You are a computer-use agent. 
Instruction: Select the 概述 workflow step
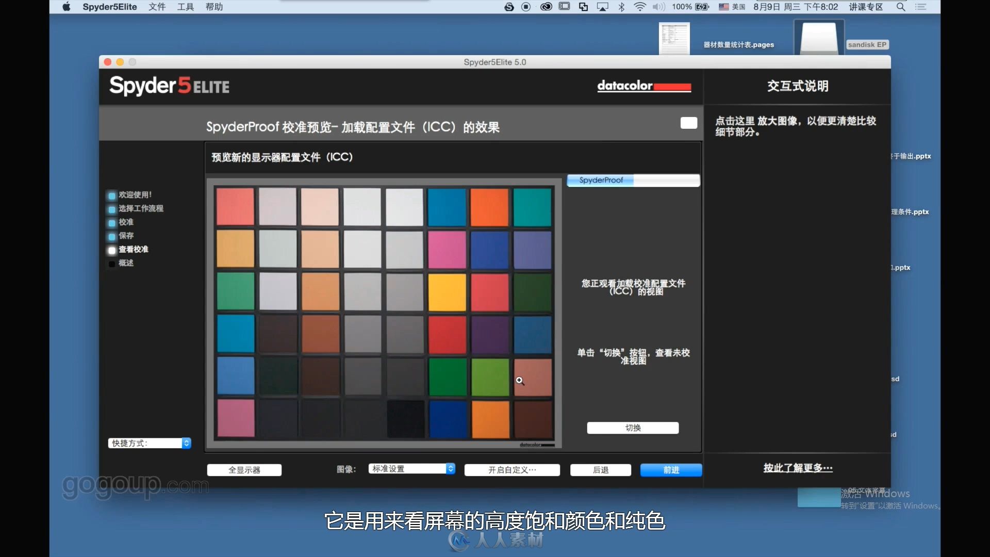(126, 263)
